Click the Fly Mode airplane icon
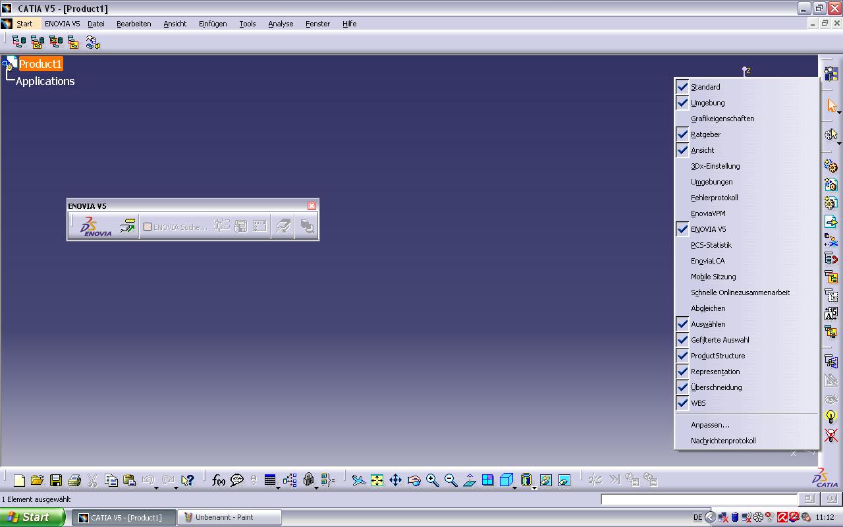The image size is (843, 527). pyautogui.click(x=358, y=480)
